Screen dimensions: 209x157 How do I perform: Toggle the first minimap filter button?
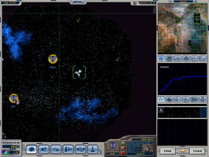162,58
